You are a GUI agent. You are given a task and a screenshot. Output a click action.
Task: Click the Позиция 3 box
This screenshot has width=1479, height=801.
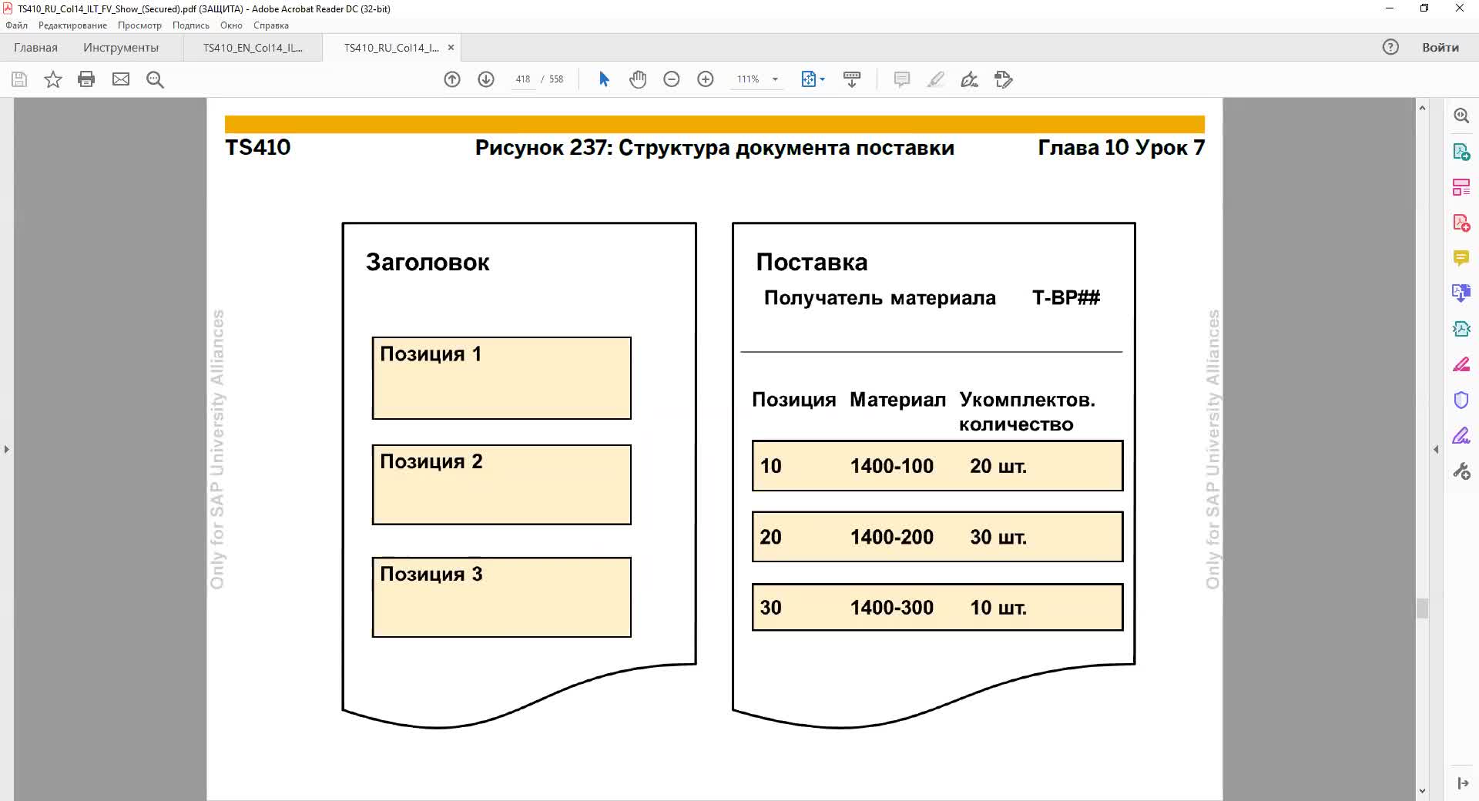point(501,597)
